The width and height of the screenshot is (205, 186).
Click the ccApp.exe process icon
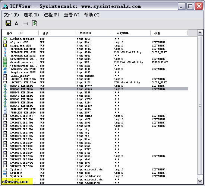[x=5, y=45]
